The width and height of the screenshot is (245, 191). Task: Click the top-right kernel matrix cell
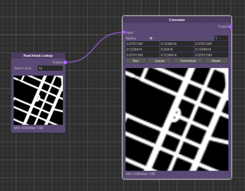click(x=211, y=44)
